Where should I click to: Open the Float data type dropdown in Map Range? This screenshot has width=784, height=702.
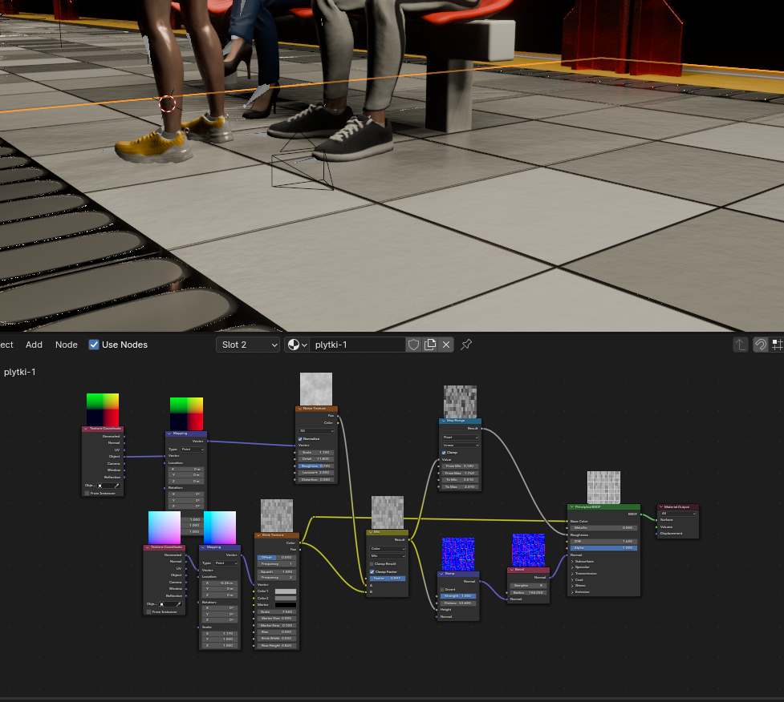(x=461, y=438)
